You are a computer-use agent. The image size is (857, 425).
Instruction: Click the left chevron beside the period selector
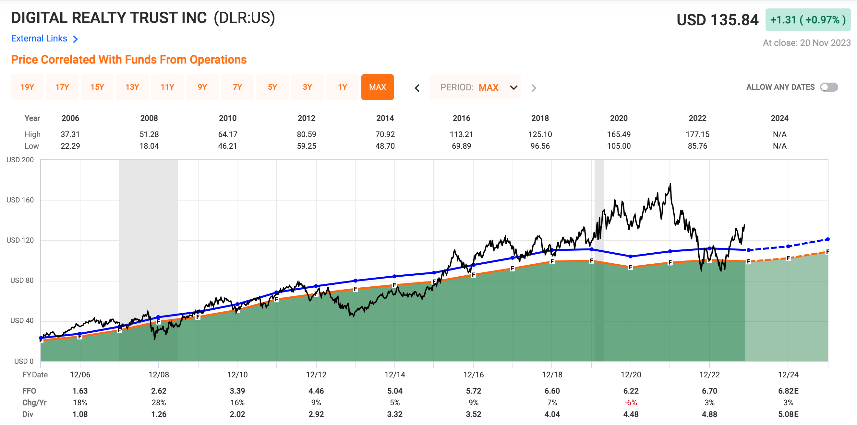tap(416, 87)
